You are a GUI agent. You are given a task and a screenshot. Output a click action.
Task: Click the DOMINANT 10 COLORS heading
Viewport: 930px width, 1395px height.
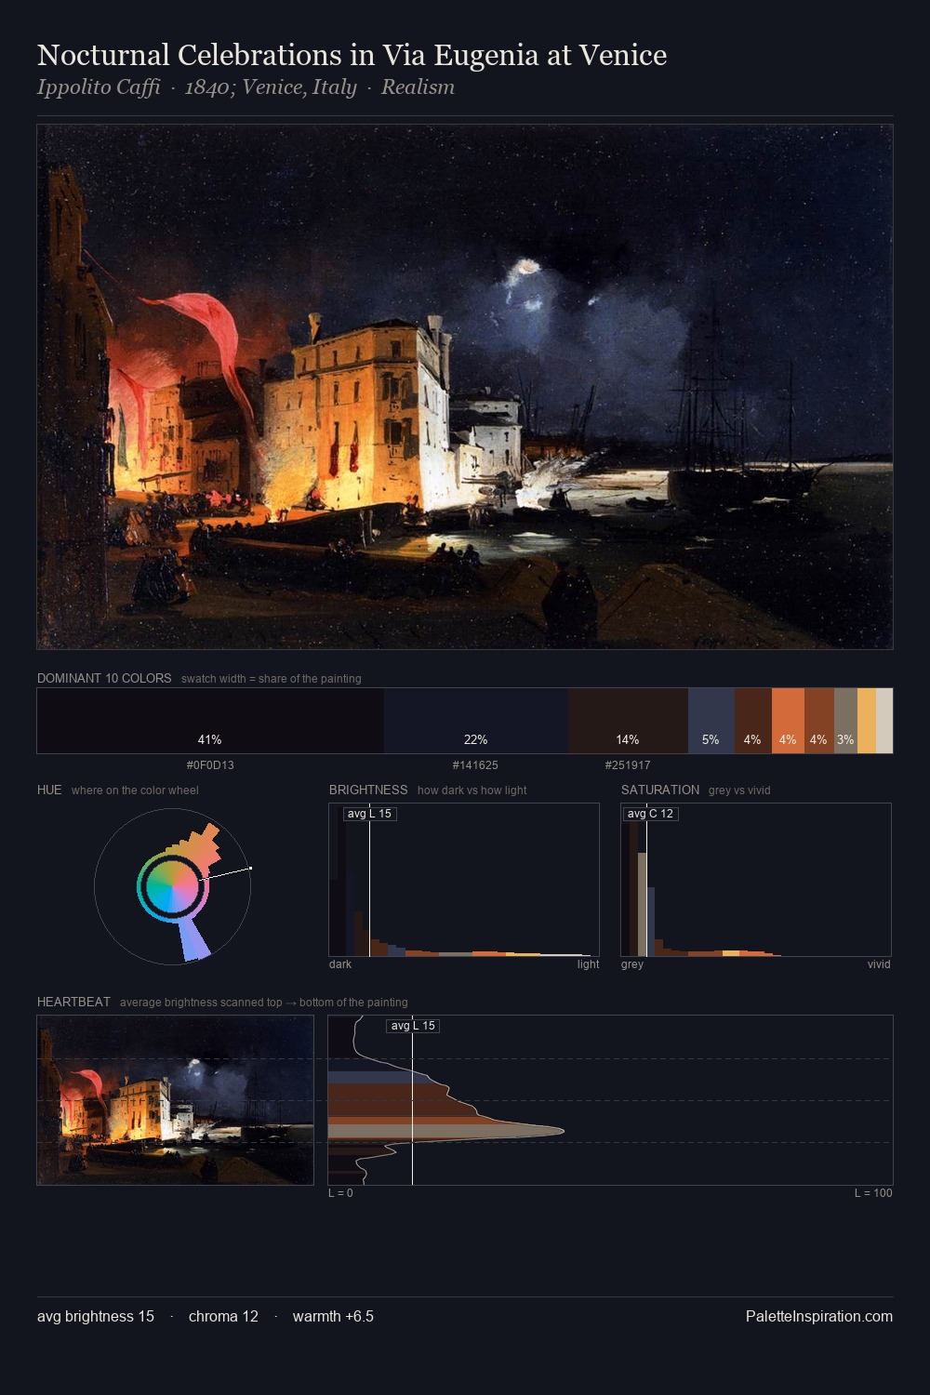coord(104,678)
